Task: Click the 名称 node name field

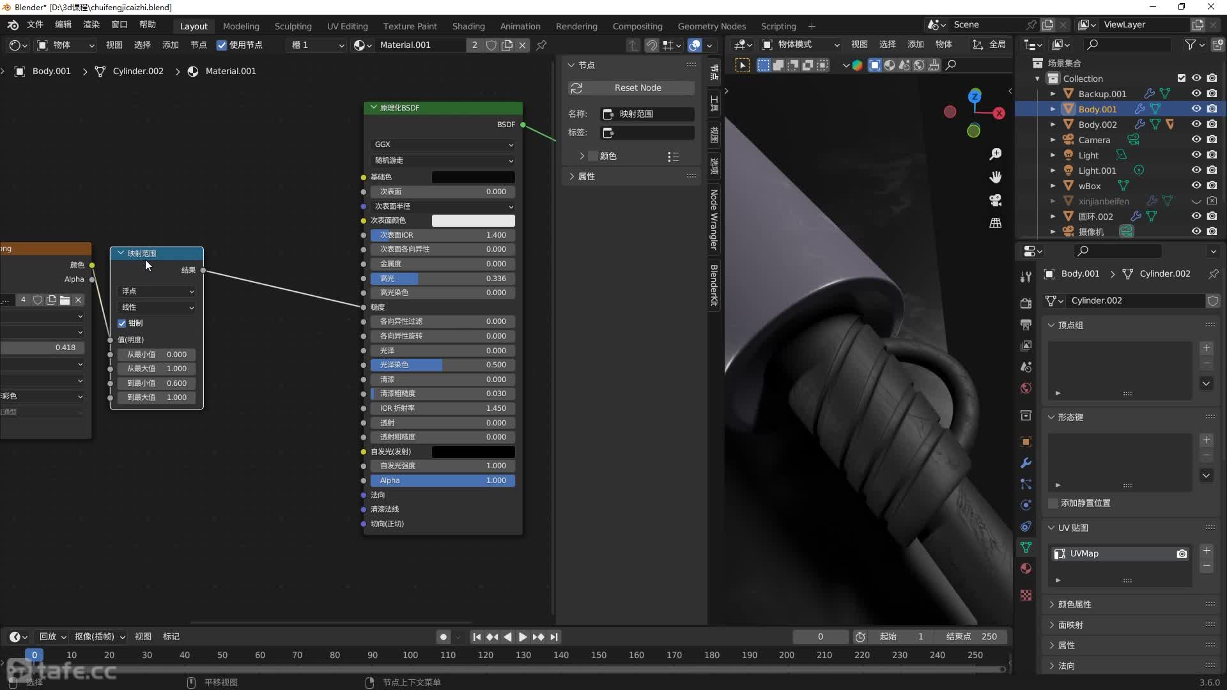Action: 648,114
